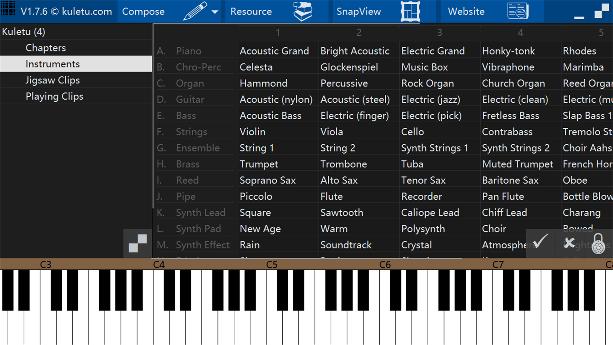This screenshot has height=345, width=613.
Task: Click the Compose pencil icon
Action: click(x=195, y=11)
